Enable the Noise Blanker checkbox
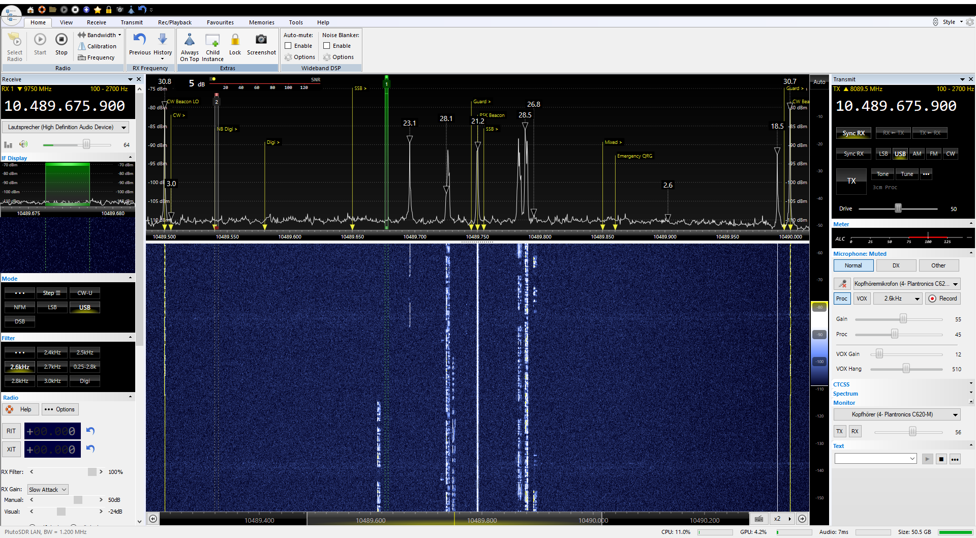Viewport: 976px width, 538px height. point(327,46)
